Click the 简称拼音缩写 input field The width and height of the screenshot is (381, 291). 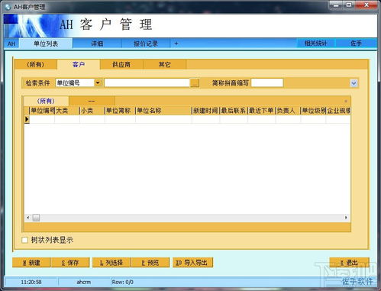pos(267,82)
